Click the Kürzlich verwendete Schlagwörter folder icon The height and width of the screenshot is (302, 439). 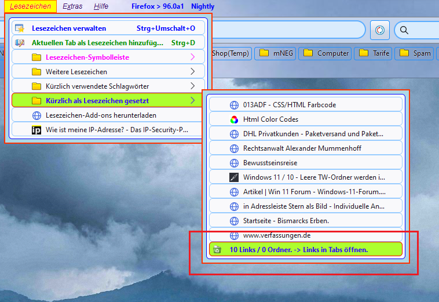click(x=36, y=86)
